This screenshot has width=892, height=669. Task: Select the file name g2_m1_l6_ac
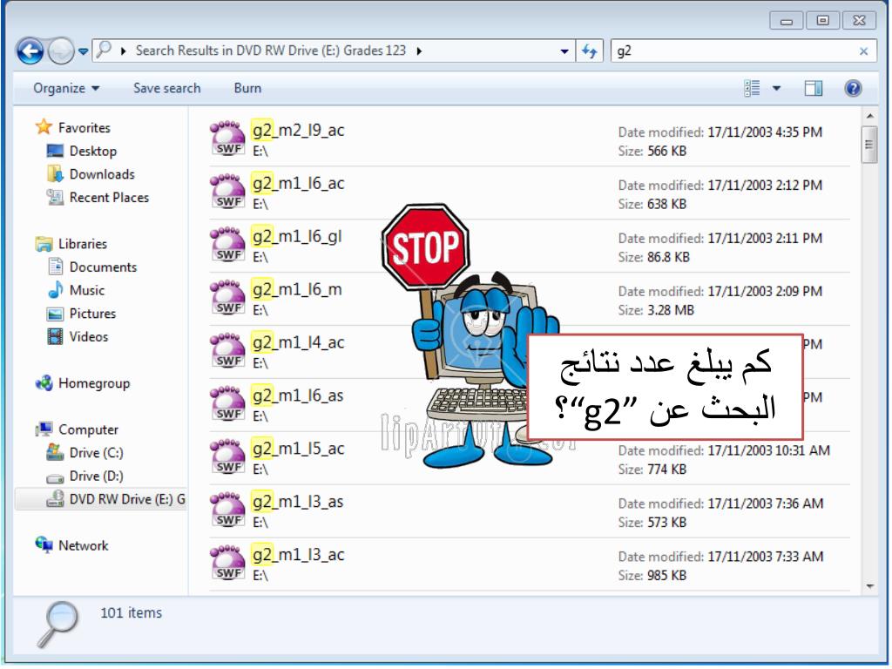(x=298, y=183)
